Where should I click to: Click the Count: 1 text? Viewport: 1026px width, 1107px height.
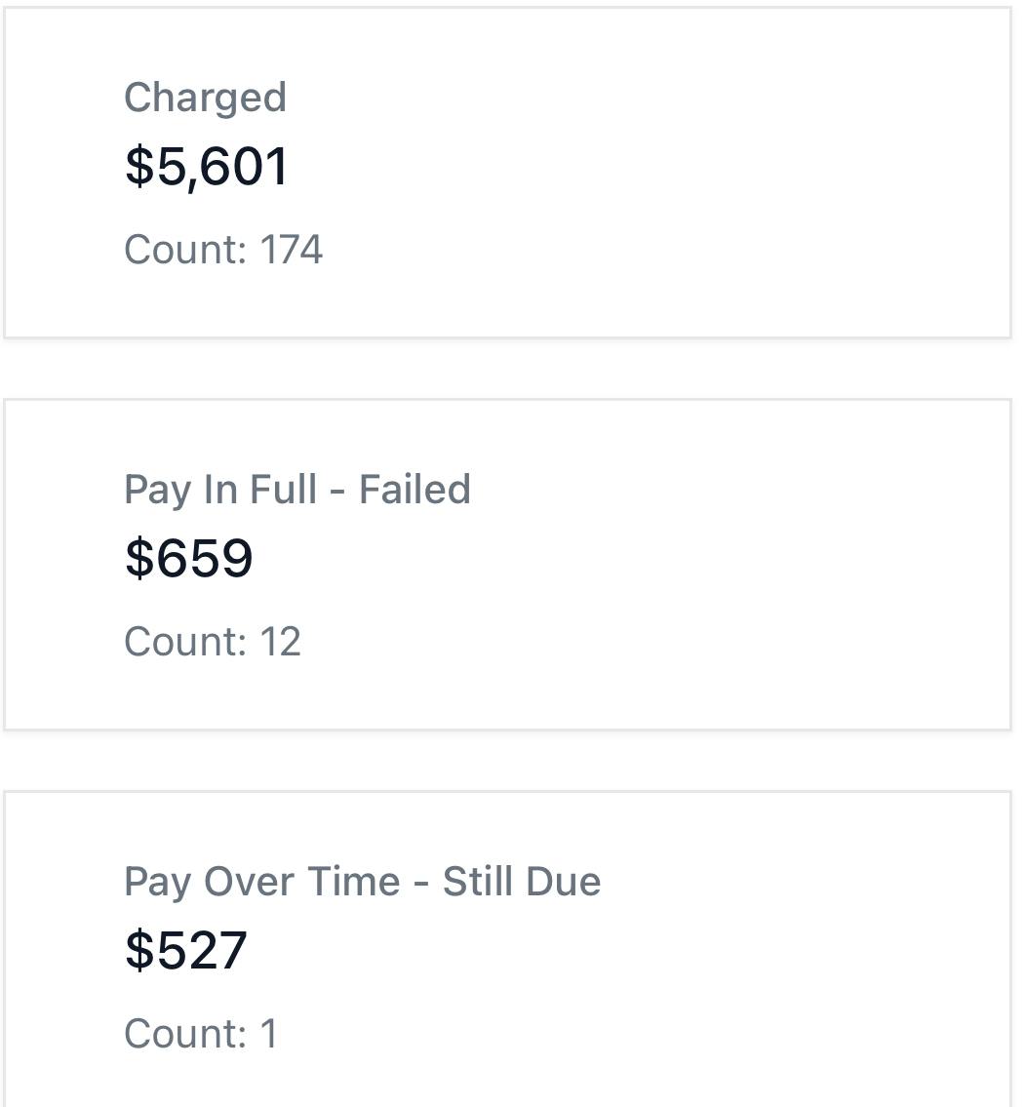pos(201,1034)
